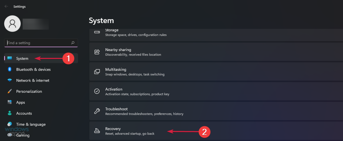
Task: Open Time & language settings
Action: [31, 124]
